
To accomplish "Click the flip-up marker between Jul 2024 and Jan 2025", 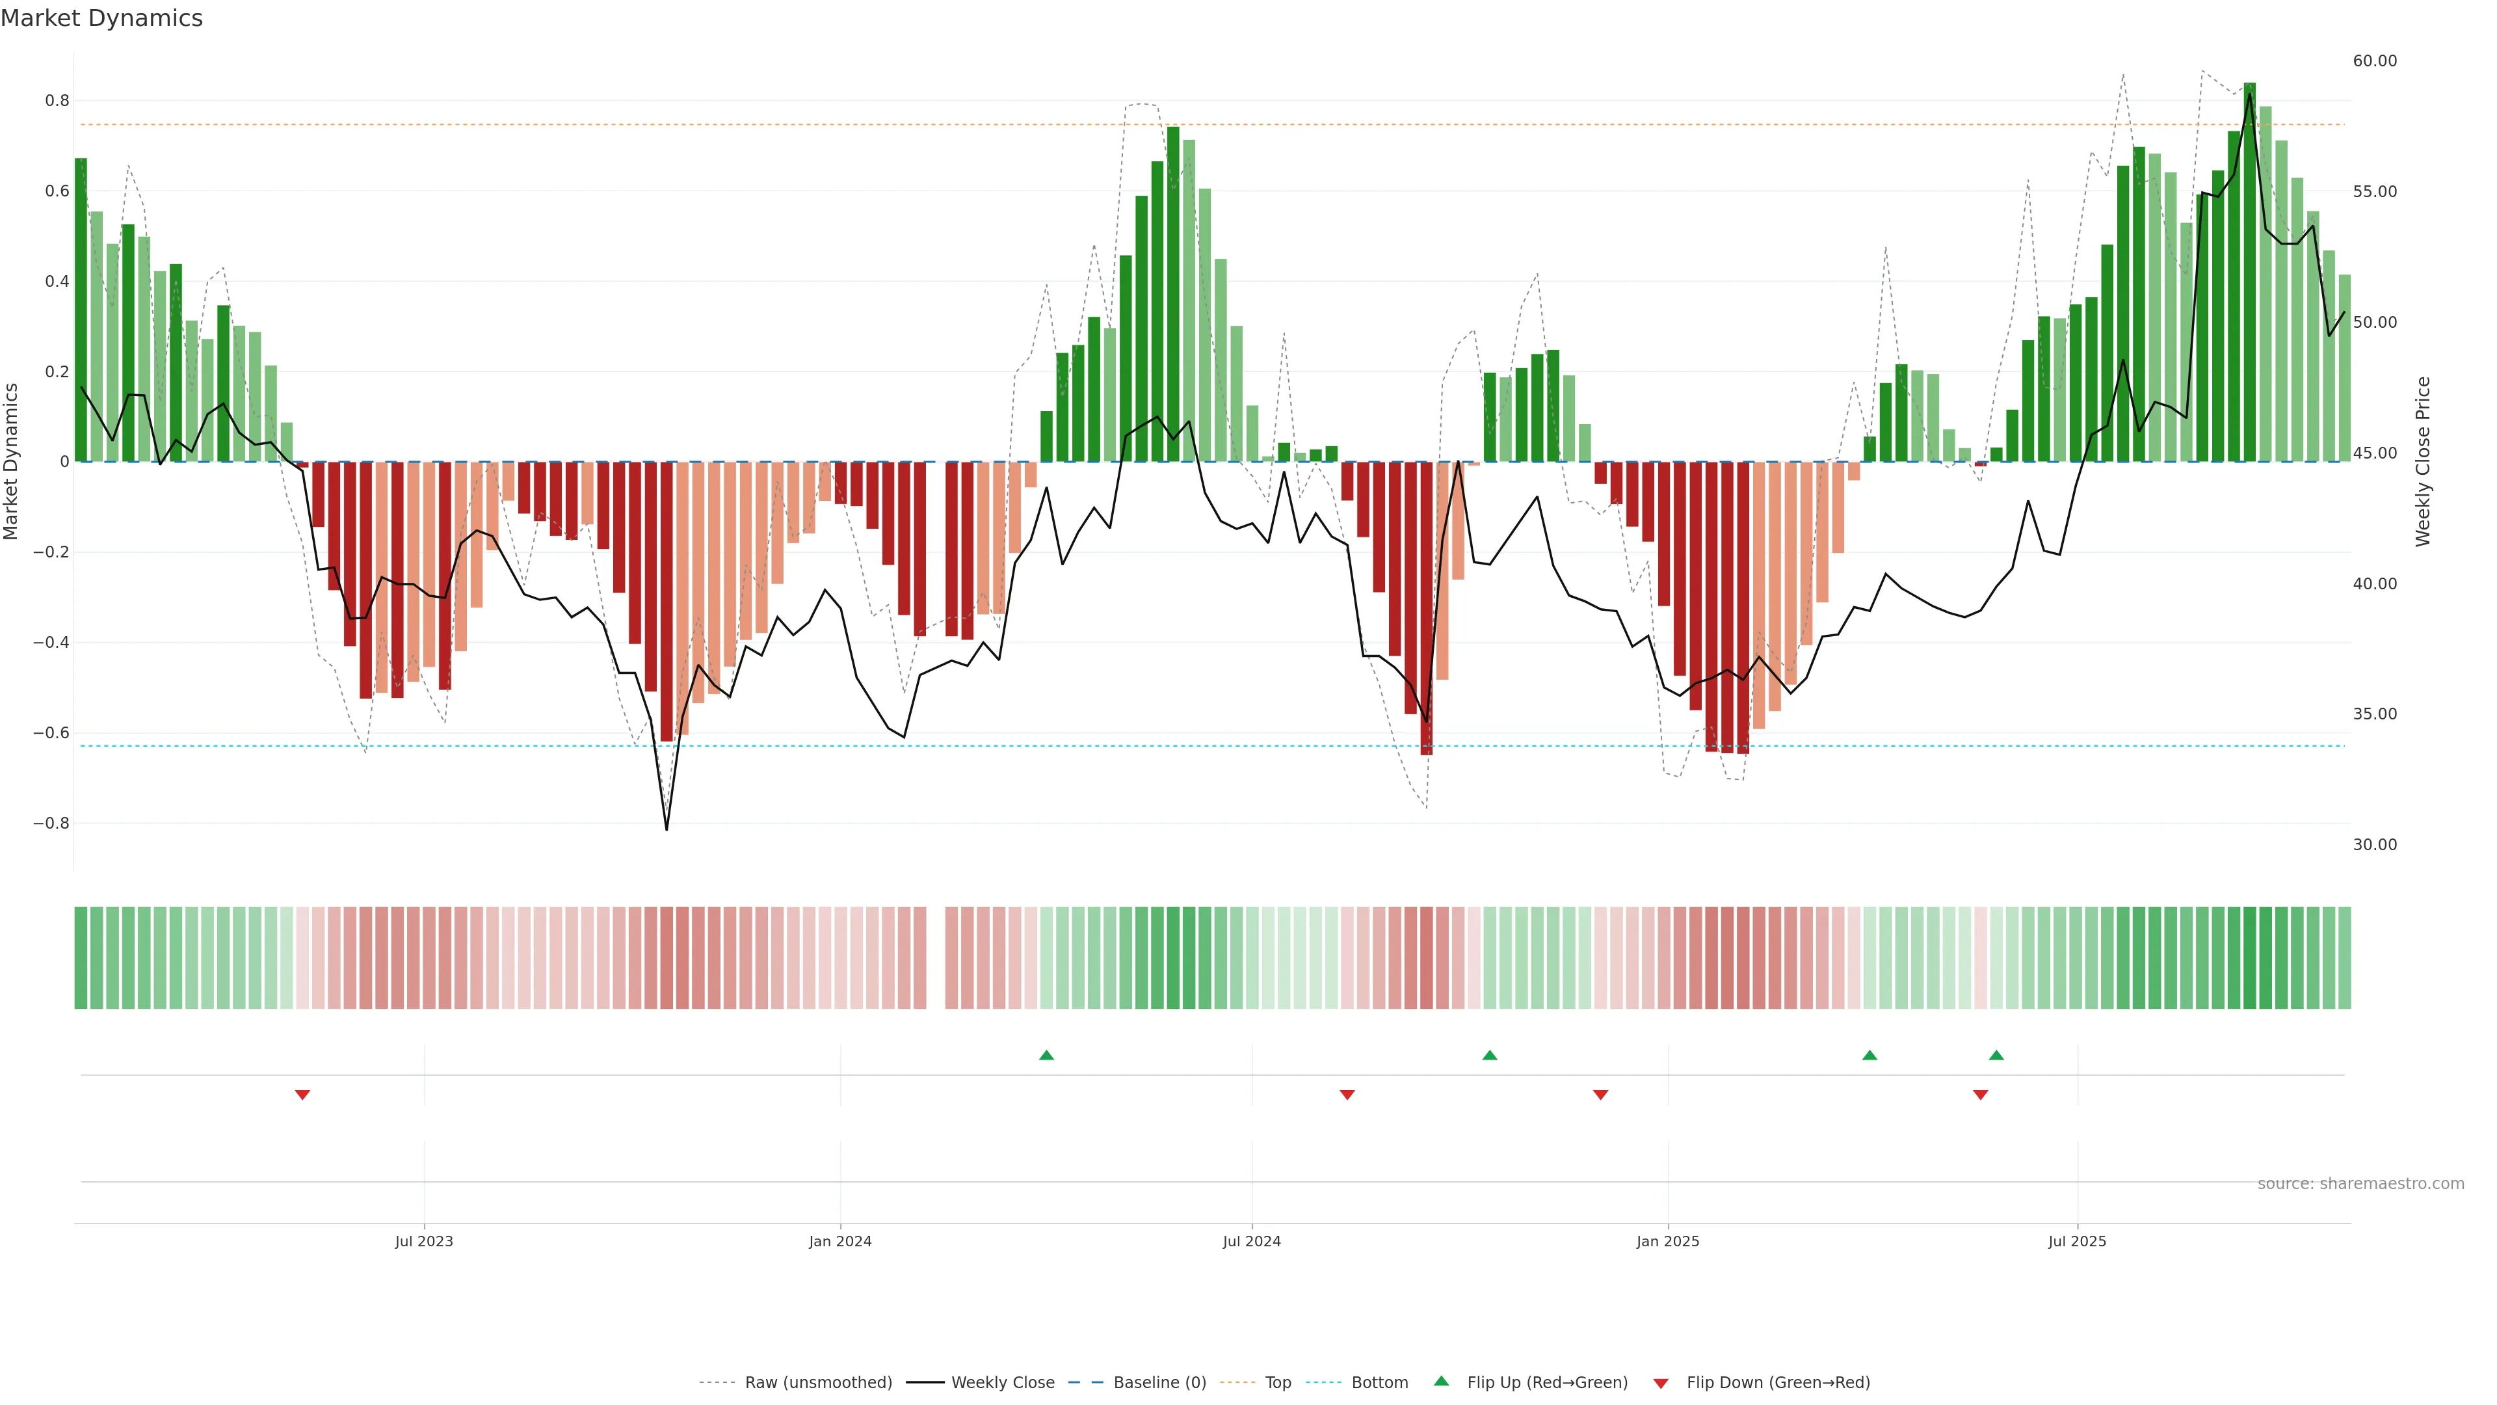I will pyautogui.click(x=1490, y=1055).
